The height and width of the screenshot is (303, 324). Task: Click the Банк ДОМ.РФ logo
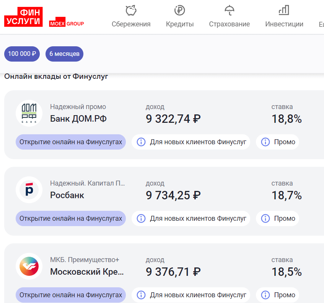pos(29,113)
